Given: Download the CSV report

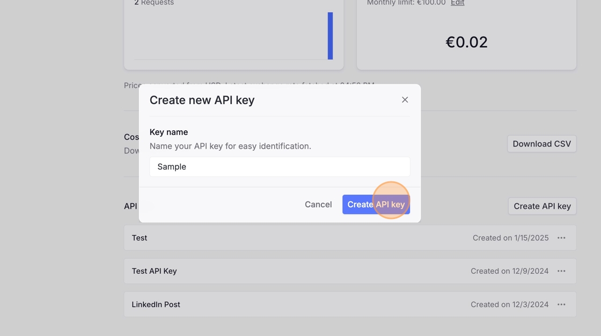Looking at the screenshot, I should [x=541, y=144].
